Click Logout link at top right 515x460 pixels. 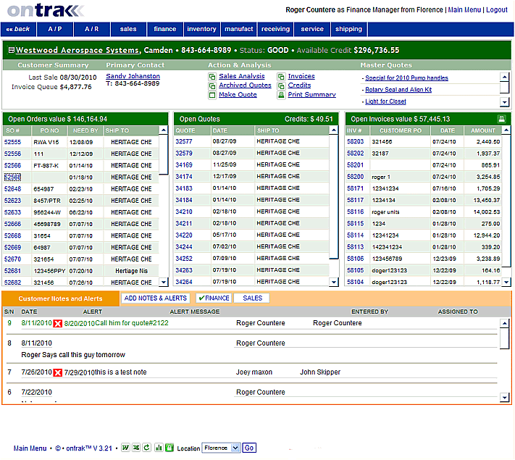click(x=497, y=10)
